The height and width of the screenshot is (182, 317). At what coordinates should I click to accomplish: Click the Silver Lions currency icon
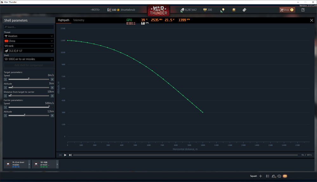point(182,10)
